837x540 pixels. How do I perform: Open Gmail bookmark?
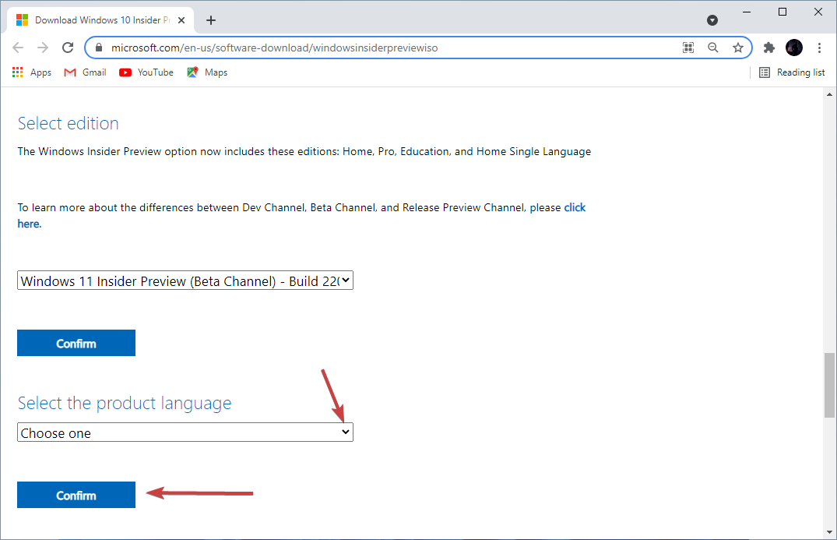pos(85,72)
